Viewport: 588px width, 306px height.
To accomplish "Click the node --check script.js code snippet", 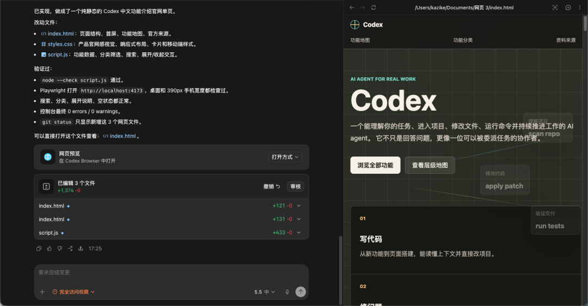I will click(74, 80).
